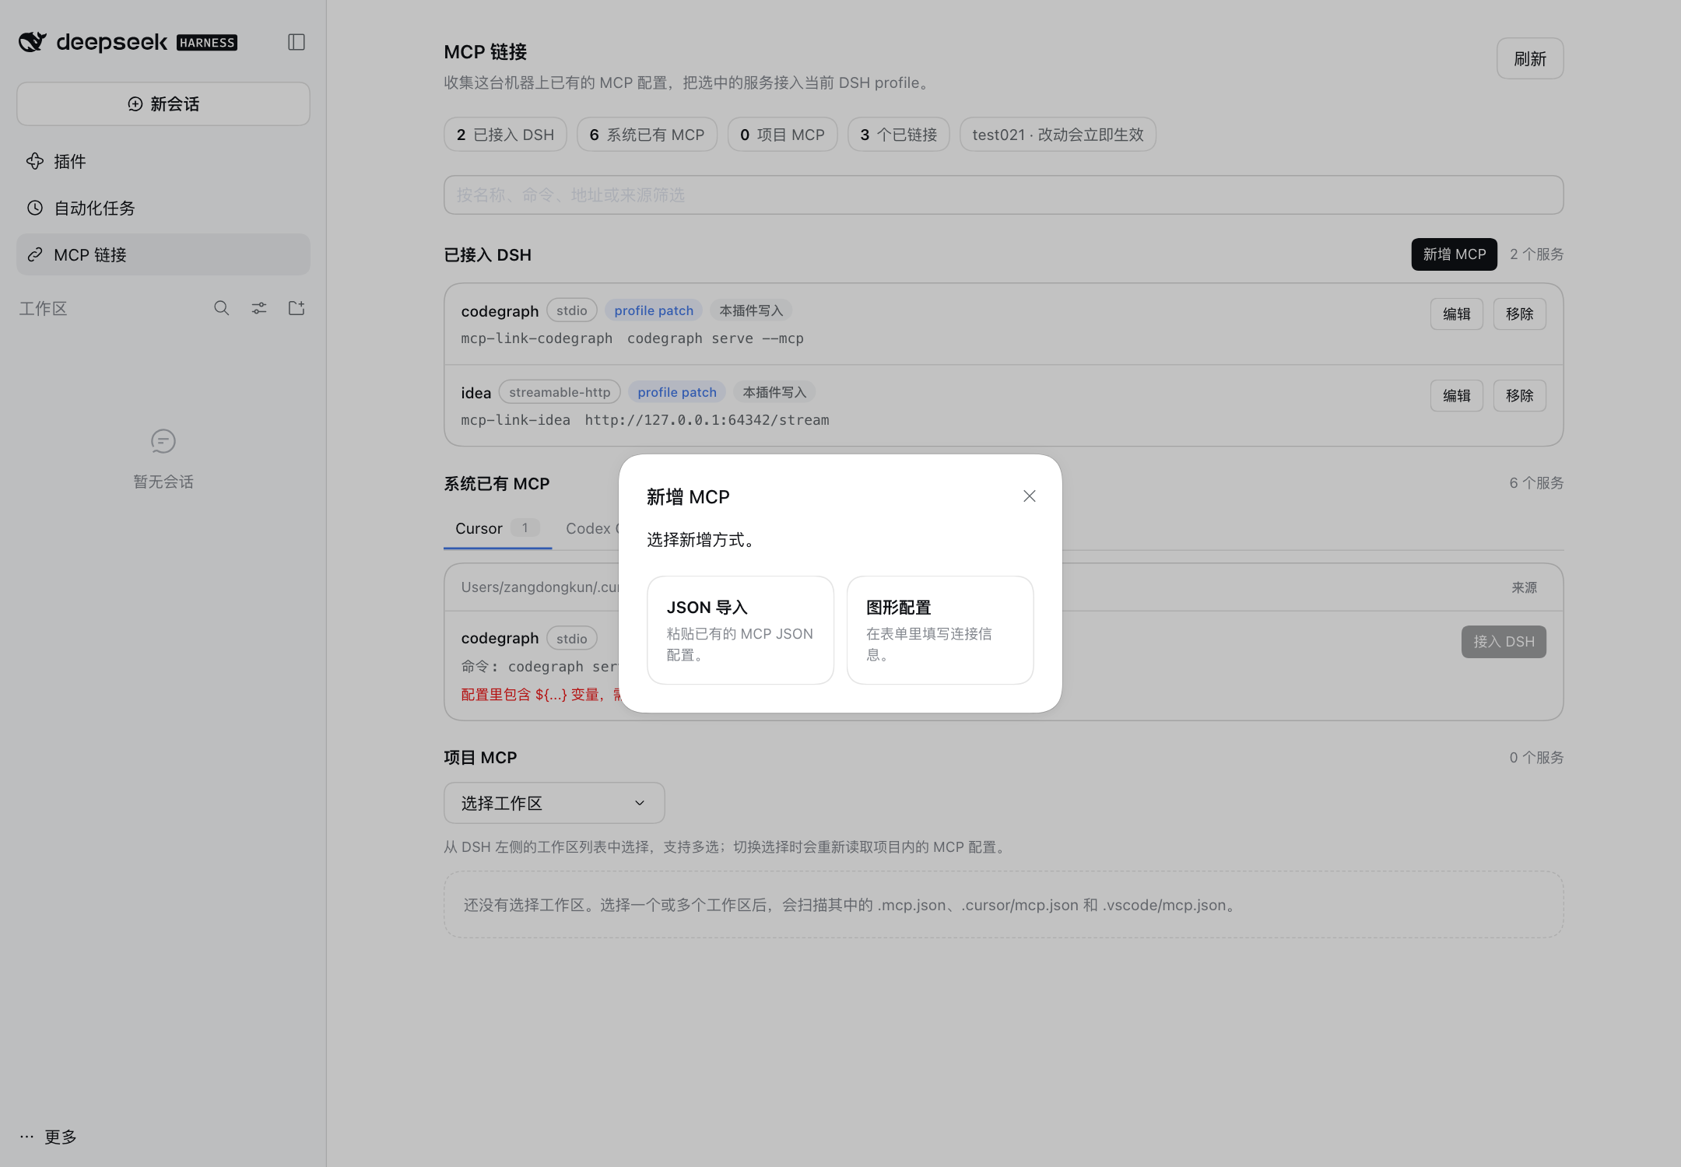Click the streamable-http tag on idea
This screenshot has width=1681, height=1167.
[560, 392]
